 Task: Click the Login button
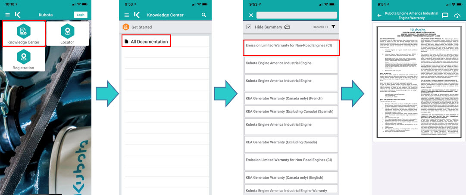pyautogui.click(x=80, y=15)
